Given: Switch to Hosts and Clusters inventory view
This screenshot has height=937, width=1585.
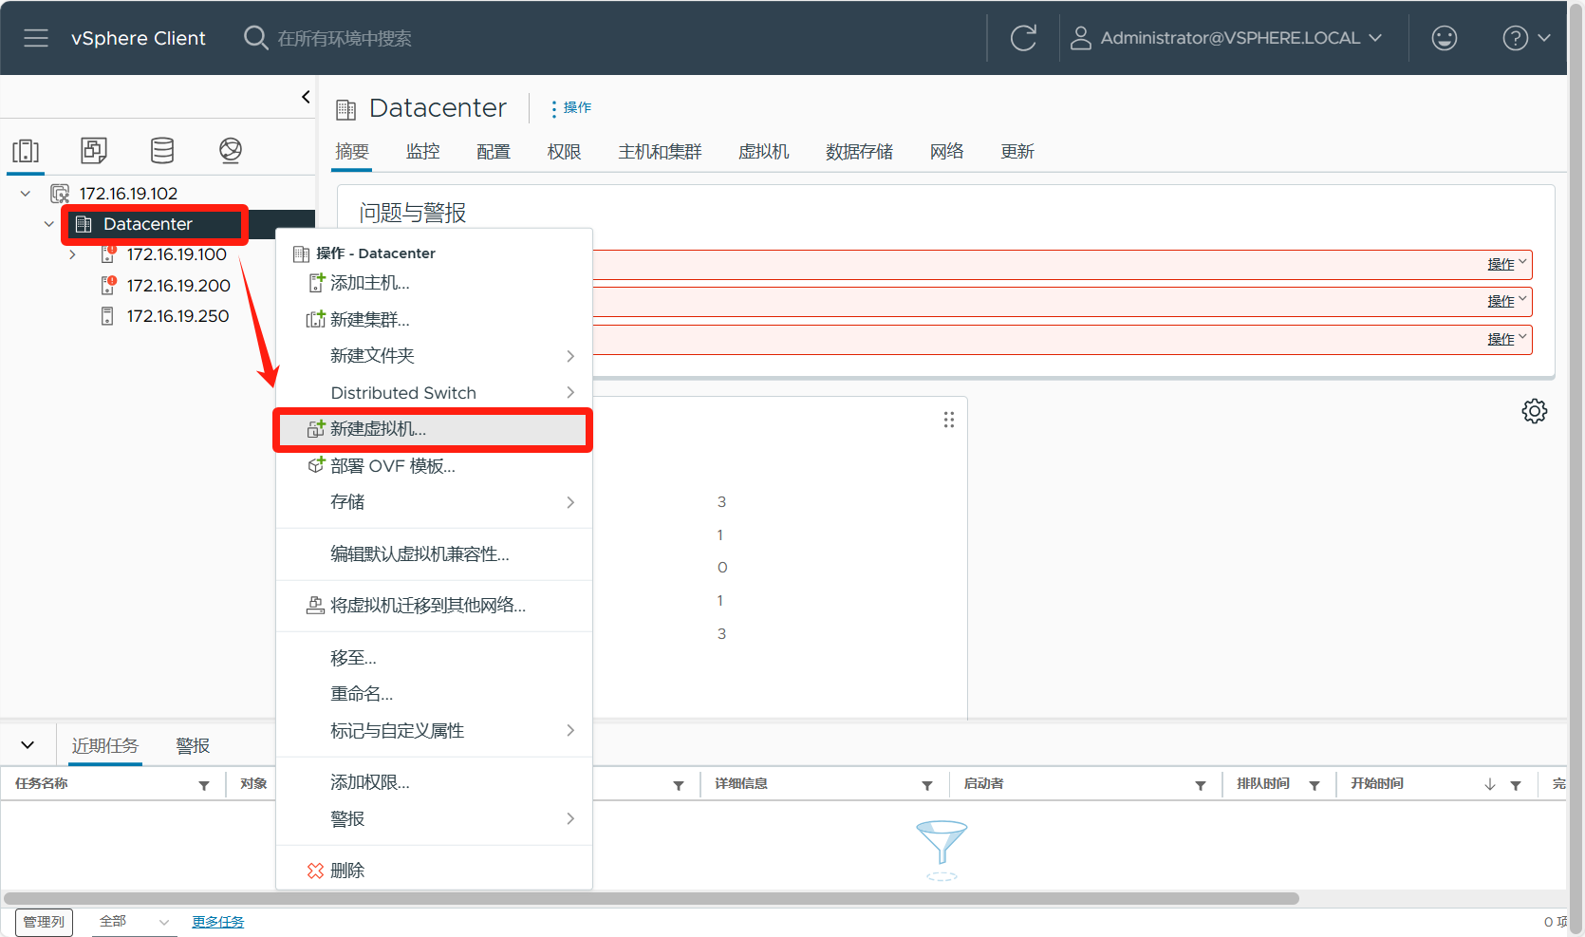Looking at the screenshot, I should pyautogui.click(x=26, y=150).
